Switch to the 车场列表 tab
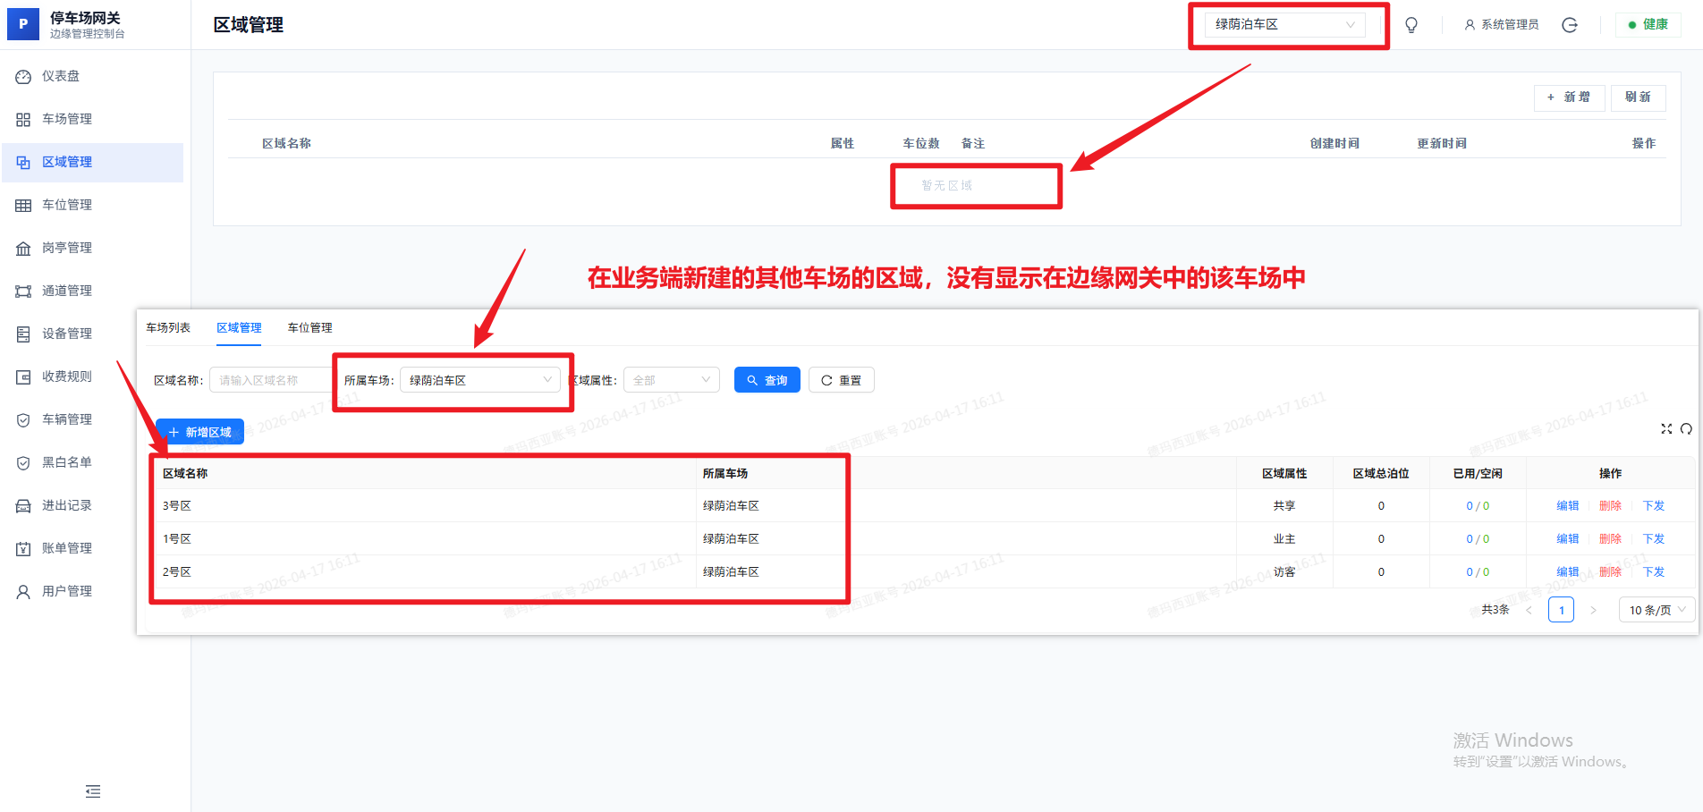 pyautogui.click(x=168, y=328)
